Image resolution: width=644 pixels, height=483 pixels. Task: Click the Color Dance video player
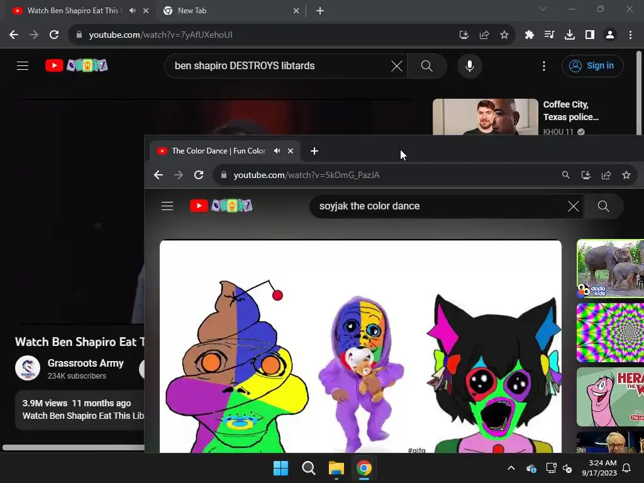pos(360,347)
